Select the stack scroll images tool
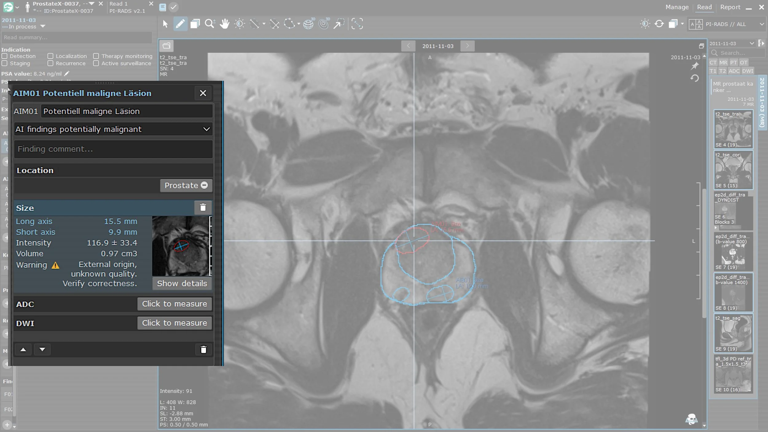The height and width of the screenshot is (432, 768). click(195, 24)
